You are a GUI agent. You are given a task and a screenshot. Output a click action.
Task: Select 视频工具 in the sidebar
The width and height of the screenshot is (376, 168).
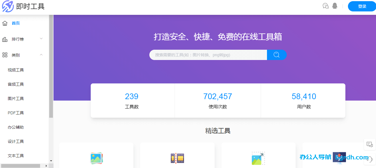point(15,70)
